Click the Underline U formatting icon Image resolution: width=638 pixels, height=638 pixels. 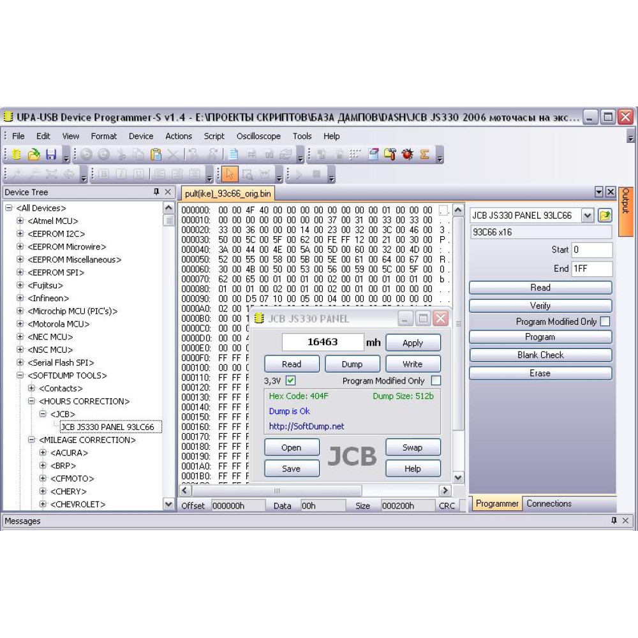click(138, 174)
